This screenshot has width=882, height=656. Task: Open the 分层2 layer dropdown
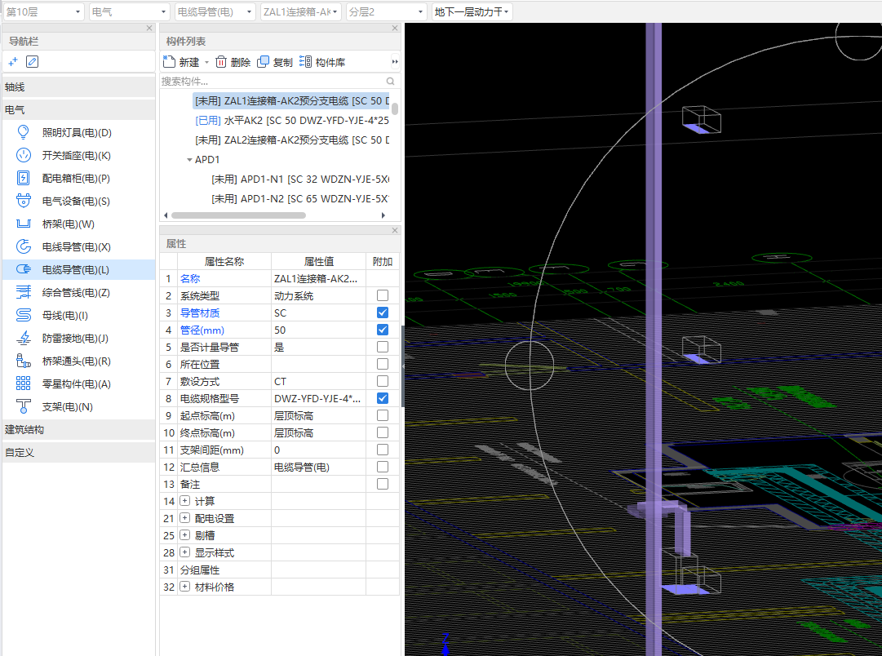pyautogui.click(x=387, y=11)
